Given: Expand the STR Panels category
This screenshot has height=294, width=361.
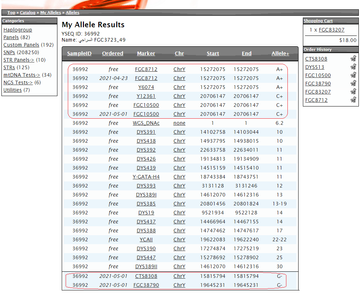Looking at the screenshot, I should tap(19, 60).
